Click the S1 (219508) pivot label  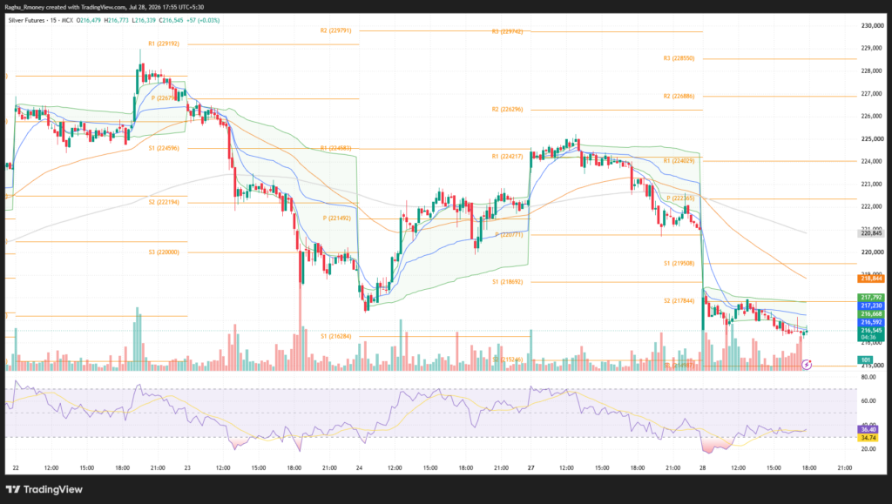[x=679, y=264]
